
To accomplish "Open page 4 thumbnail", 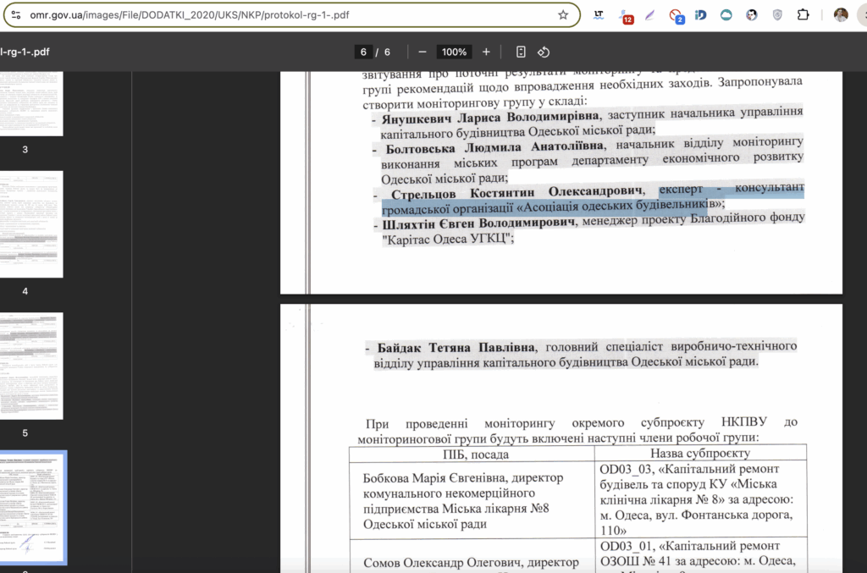I will click(31, 223).
